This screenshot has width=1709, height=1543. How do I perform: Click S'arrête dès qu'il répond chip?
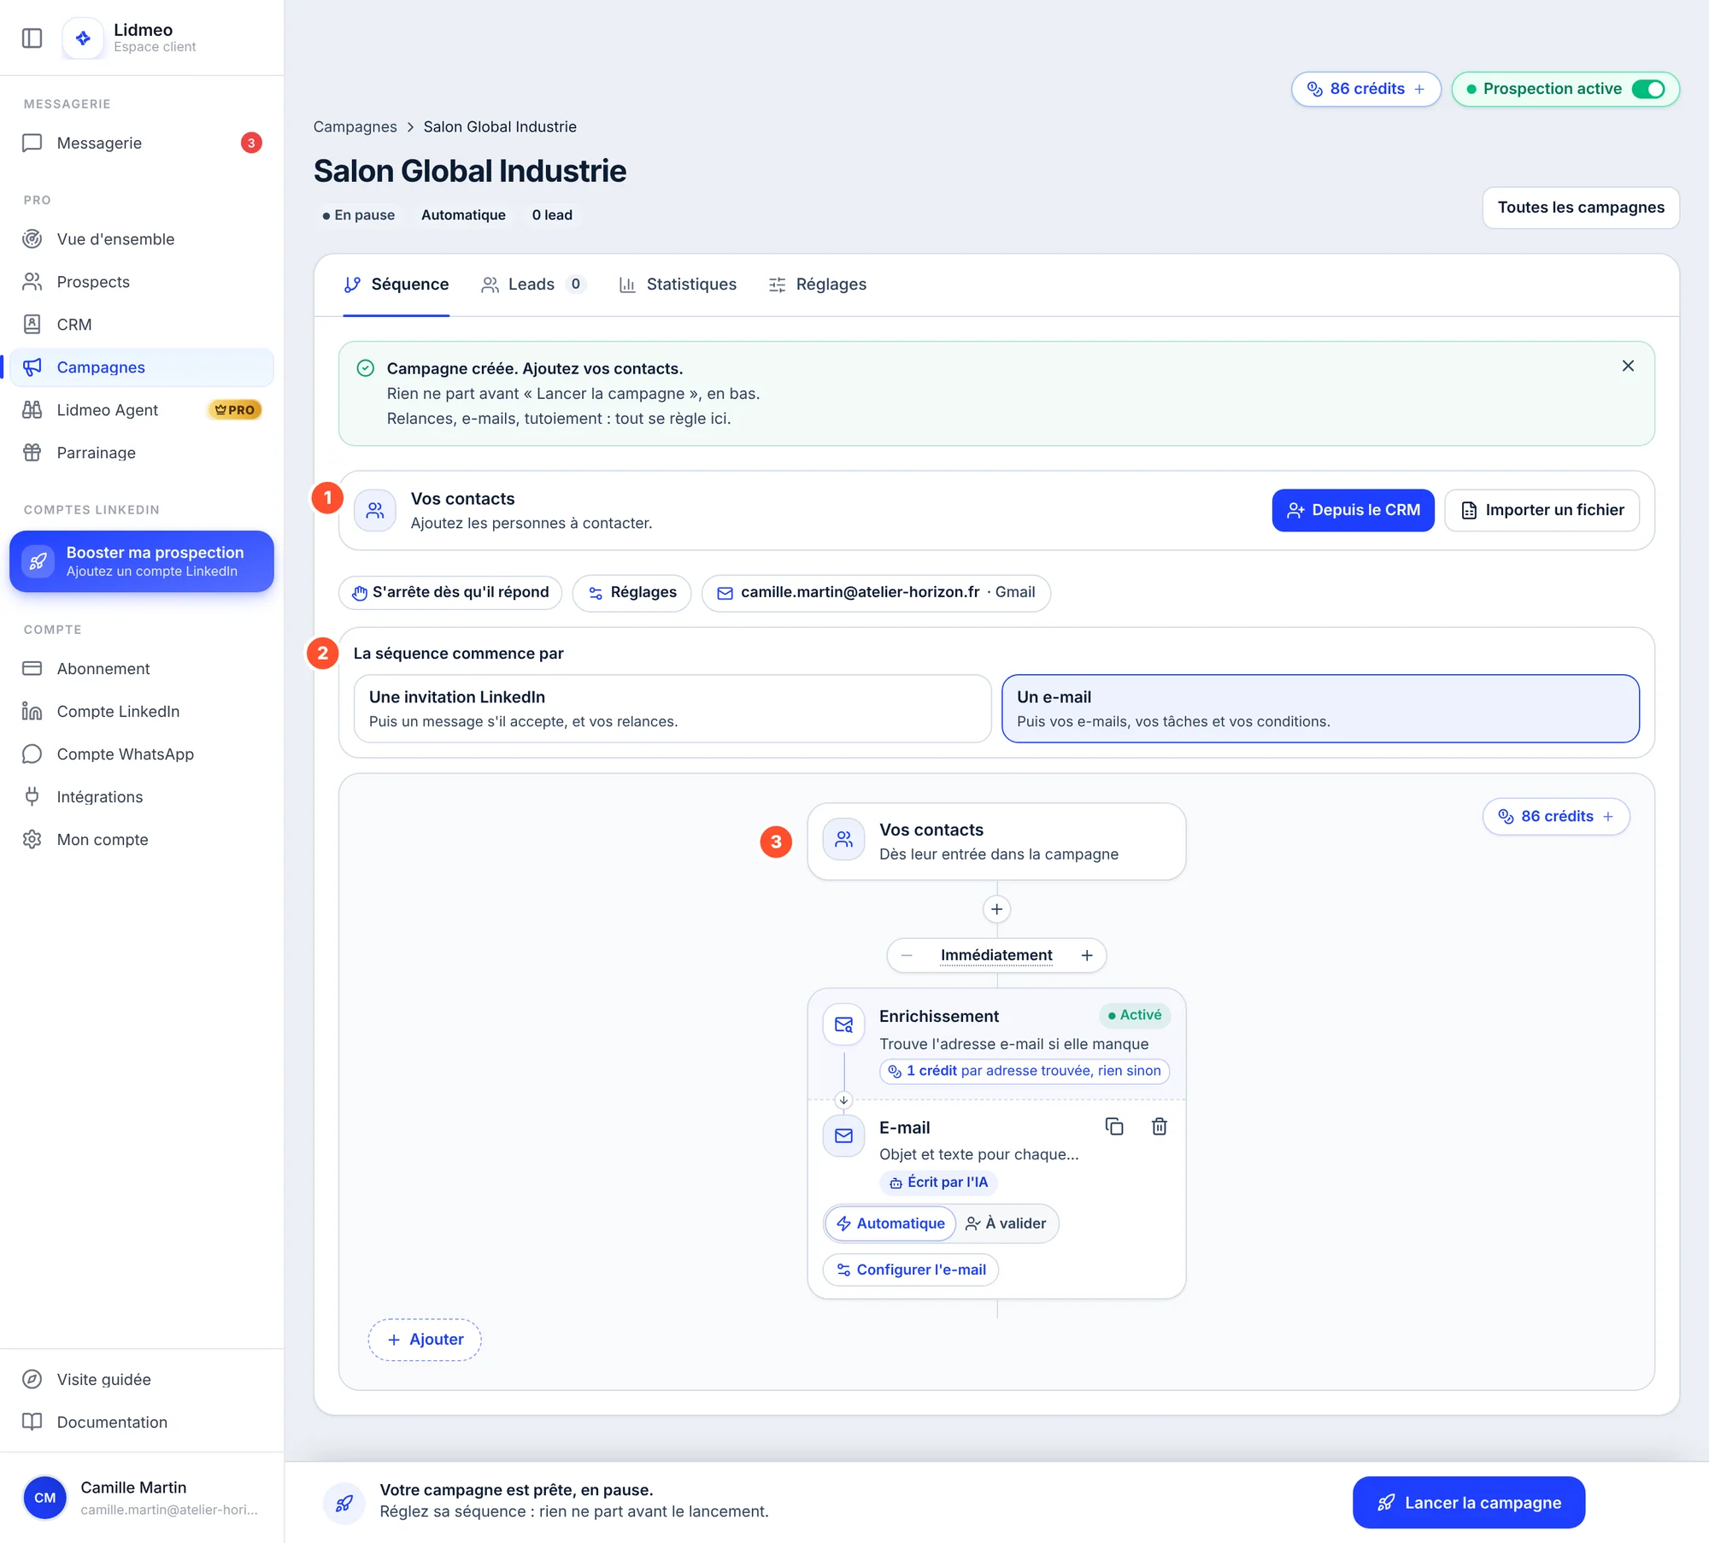(x=450, y=593)
